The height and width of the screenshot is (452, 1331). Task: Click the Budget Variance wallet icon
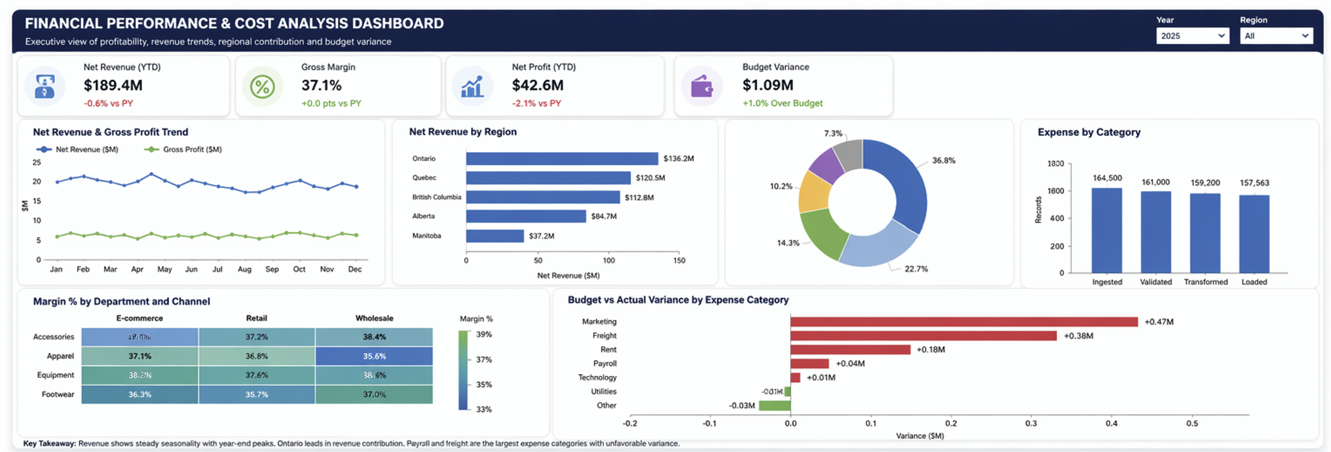702,86
